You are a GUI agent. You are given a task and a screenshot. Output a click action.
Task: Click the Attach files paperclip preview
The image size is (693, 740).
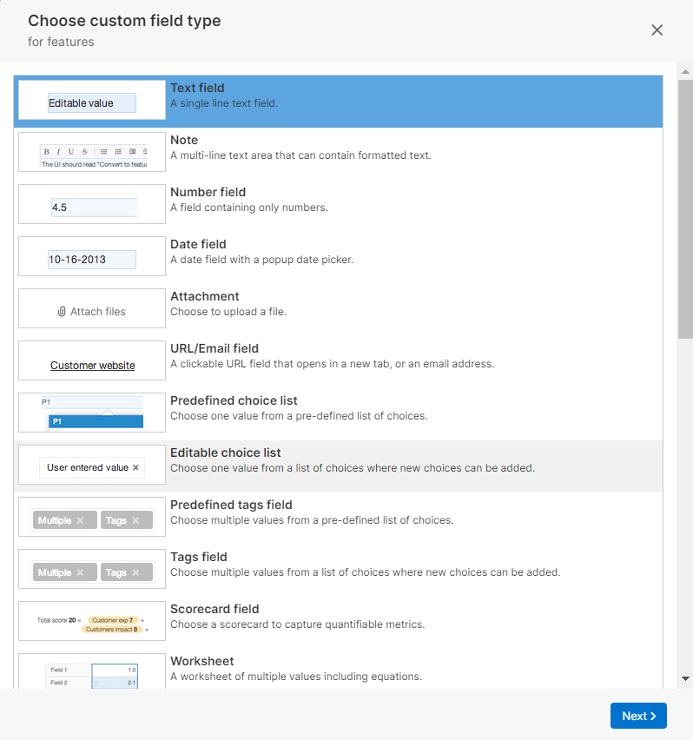[x=92, y=309]
